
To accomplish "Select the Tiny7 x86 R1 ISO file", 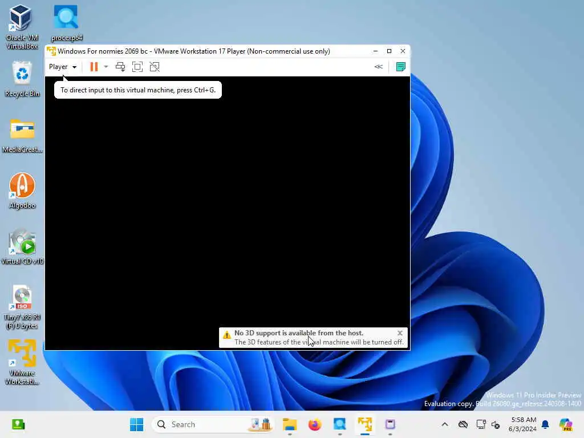I will pos(22,307).
